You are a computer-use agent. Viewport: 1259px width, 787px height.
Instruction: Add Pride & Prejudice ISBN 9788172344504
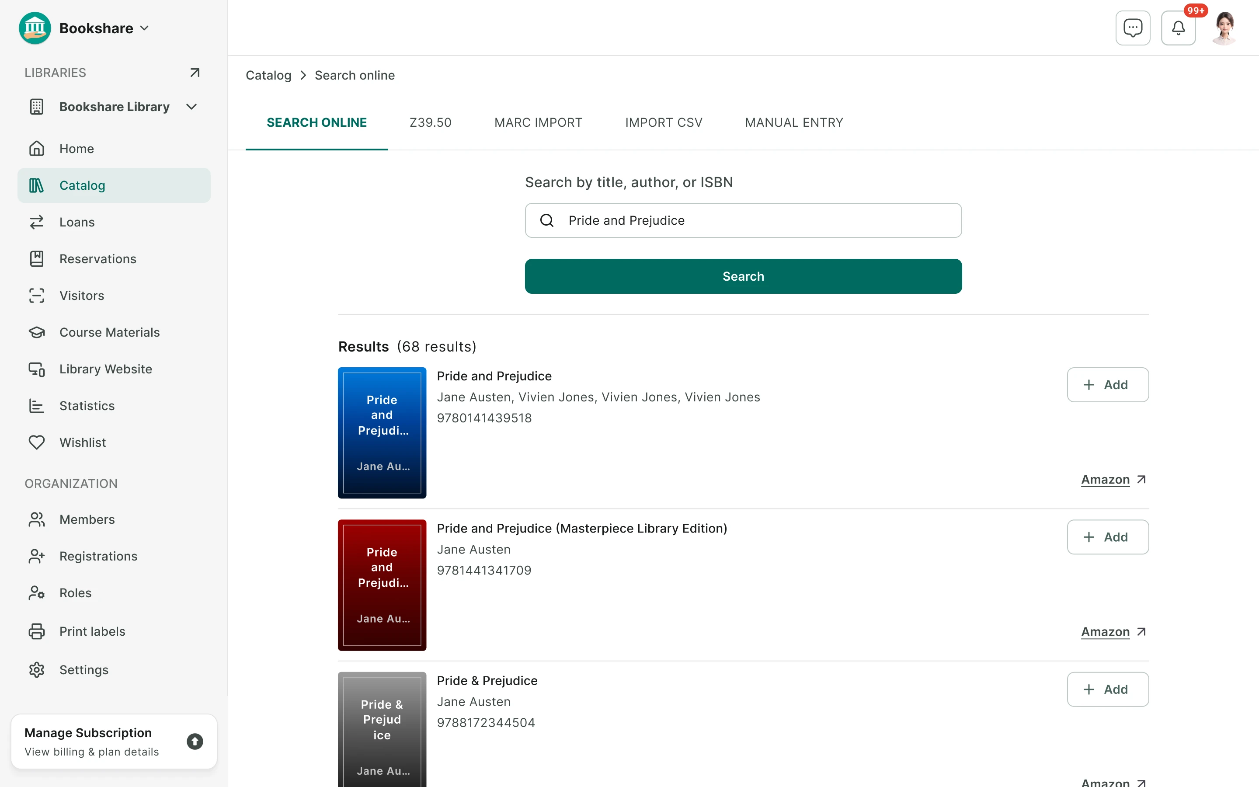(x=1108, y=689)
